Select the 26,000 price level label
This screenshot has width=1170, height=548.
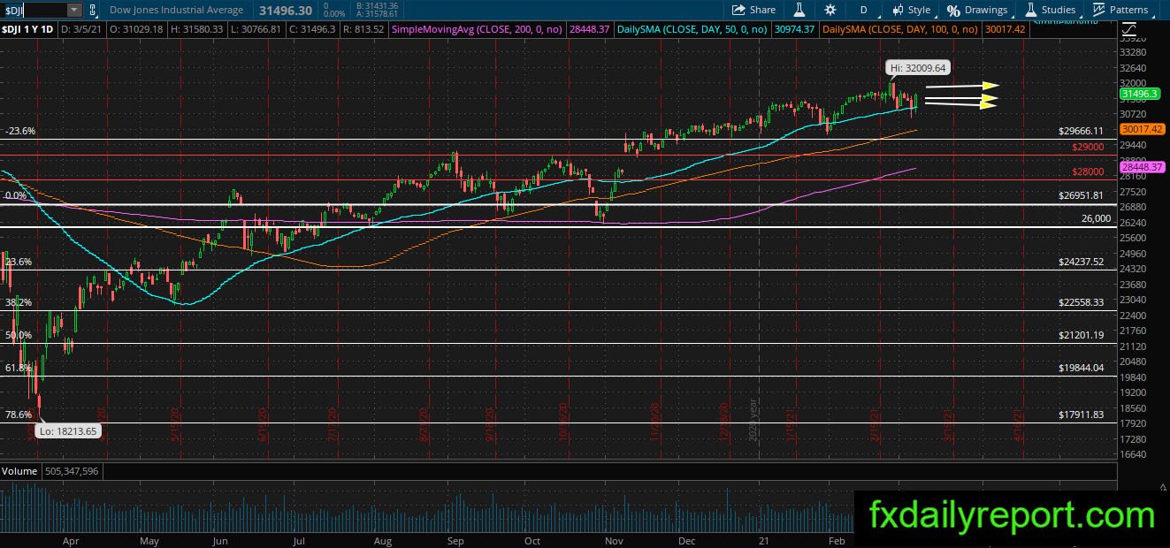click(1095, 218)
